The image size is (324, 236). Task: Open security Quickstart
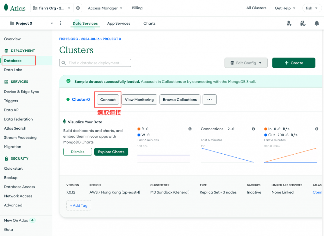pos(13,168)
